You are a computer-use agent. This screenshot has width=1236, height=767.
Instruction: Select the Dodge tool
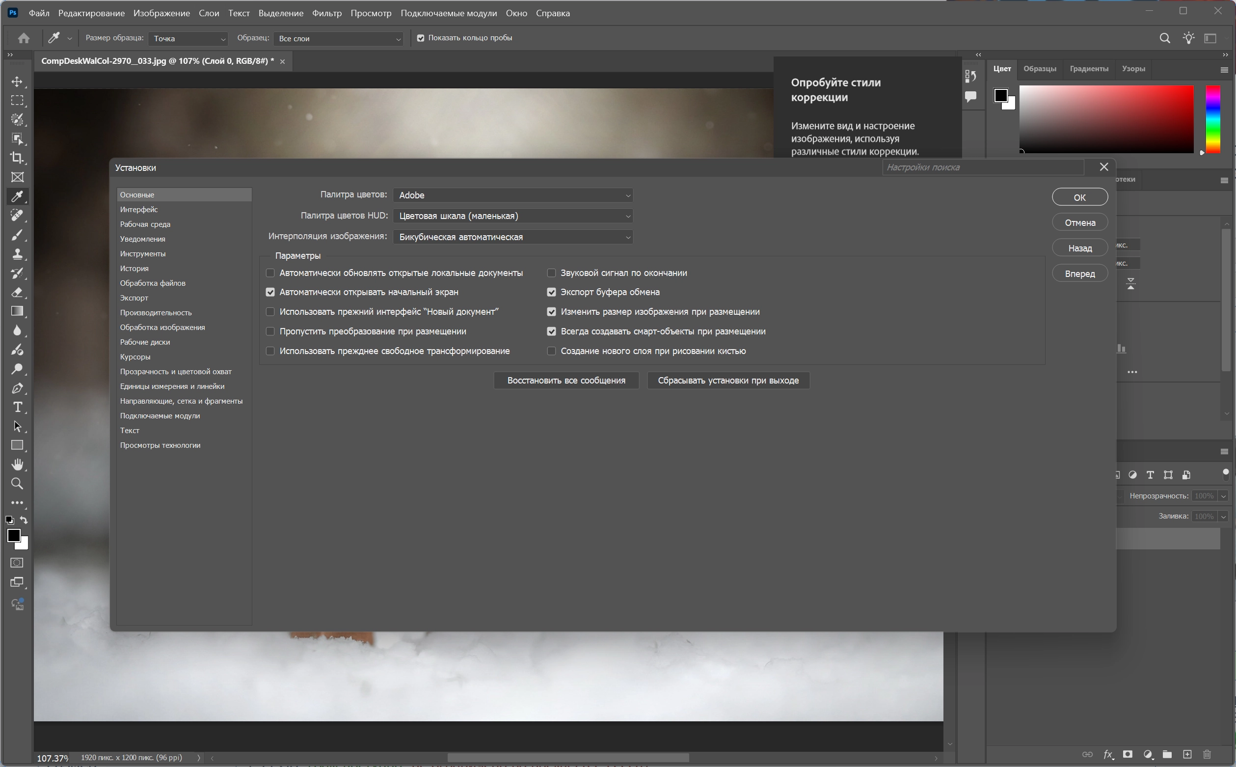[17, 369]
